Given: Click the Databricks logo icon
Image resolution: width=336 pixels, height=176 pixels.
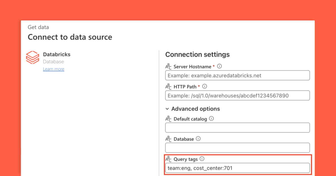Looking at the screenshot, I should (x=32, y=57).
